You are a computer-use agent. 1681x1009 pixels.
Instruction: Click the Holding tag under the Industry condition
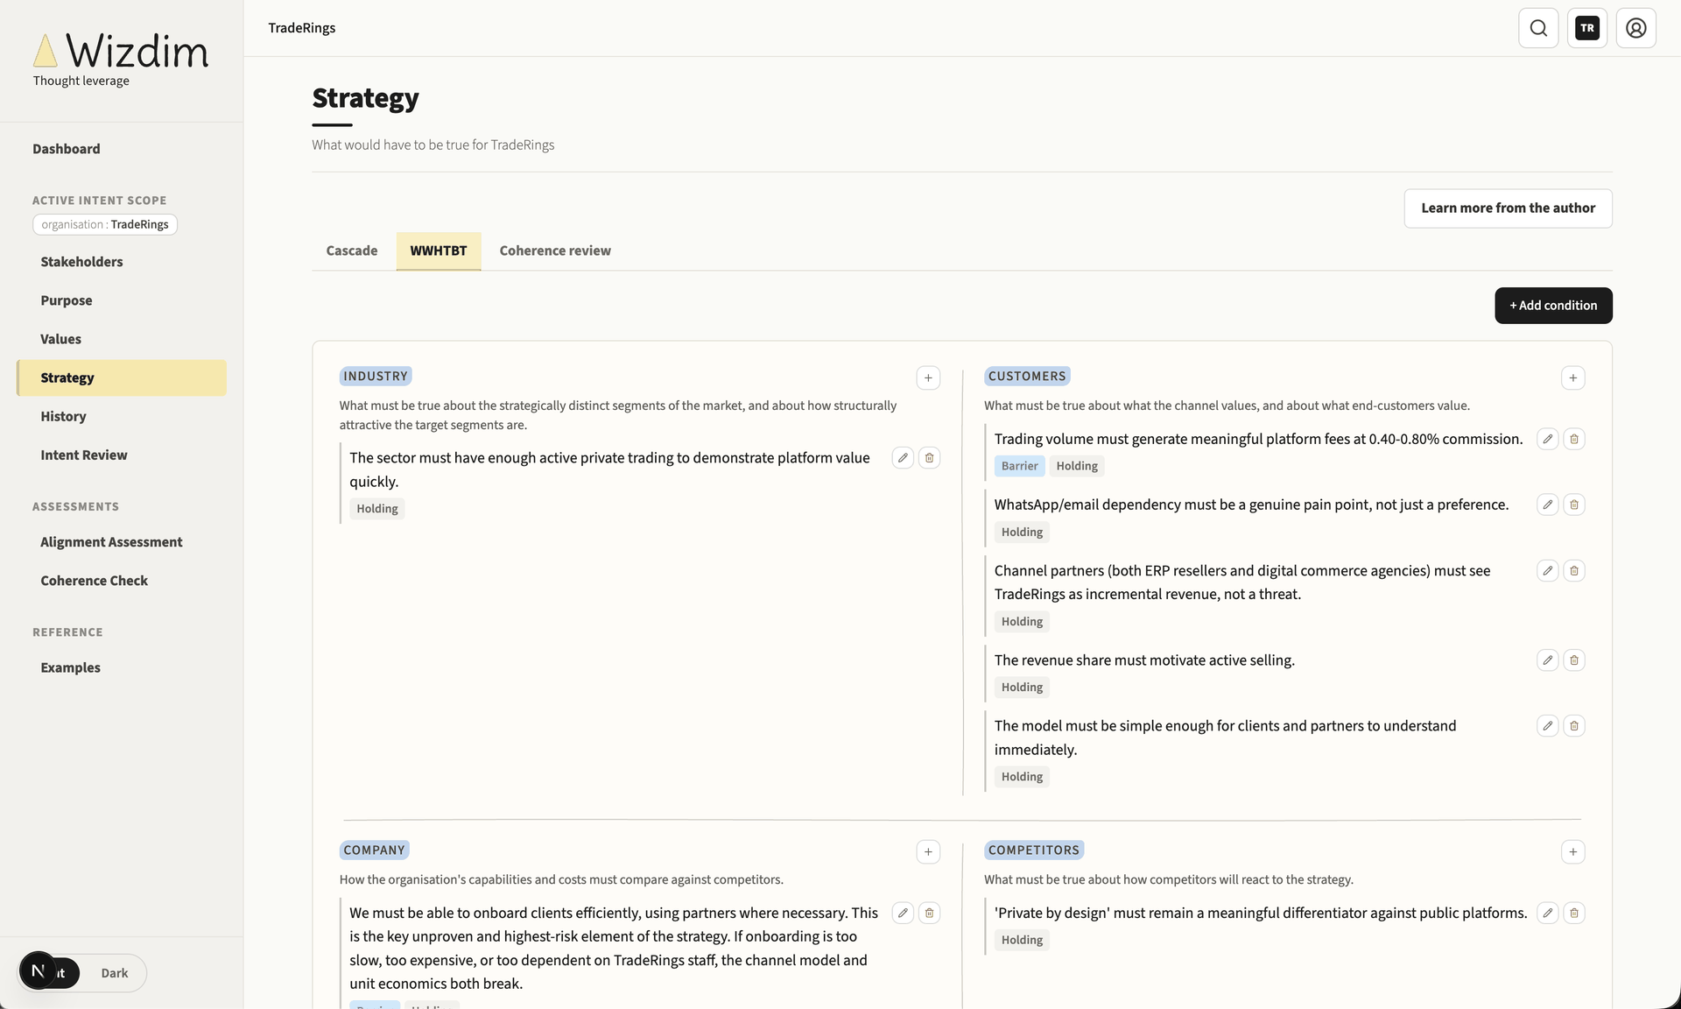click(377, 509)
